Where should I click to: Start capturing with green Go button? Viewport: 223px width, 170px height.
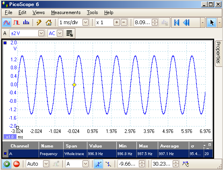pyautogui.click(x=6, y=164)
